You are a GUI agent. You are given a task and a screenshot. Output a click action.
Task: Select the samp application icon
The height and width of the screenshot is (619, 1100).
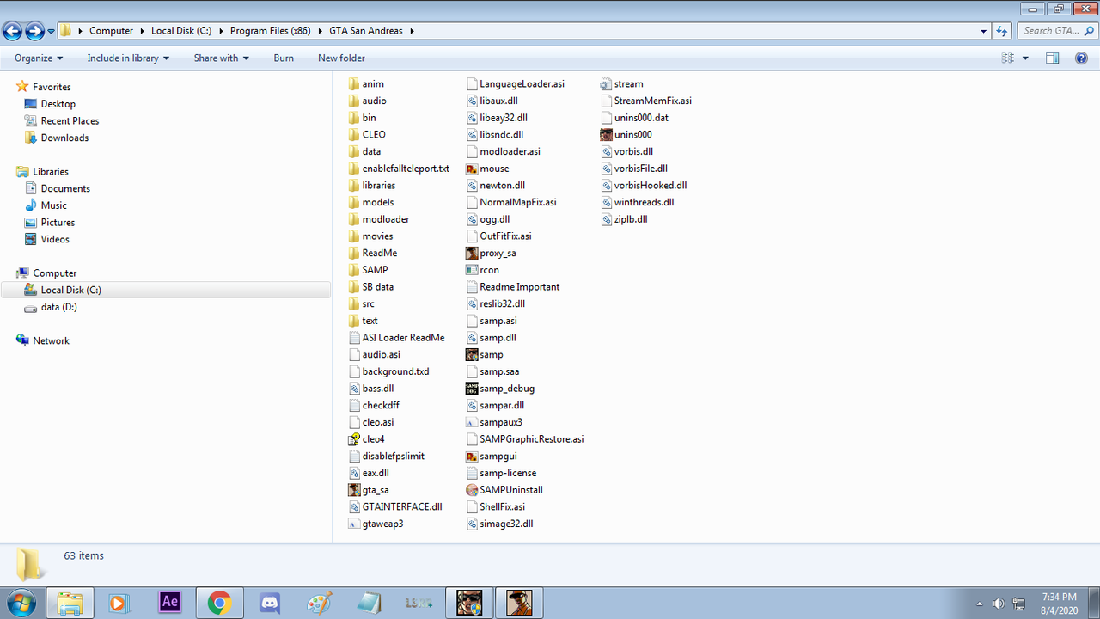pos(472,354)
